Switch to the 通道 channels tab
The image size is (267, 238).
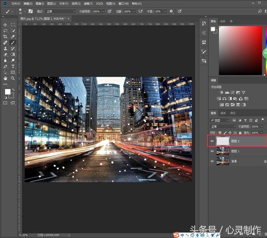pos(223,113)
